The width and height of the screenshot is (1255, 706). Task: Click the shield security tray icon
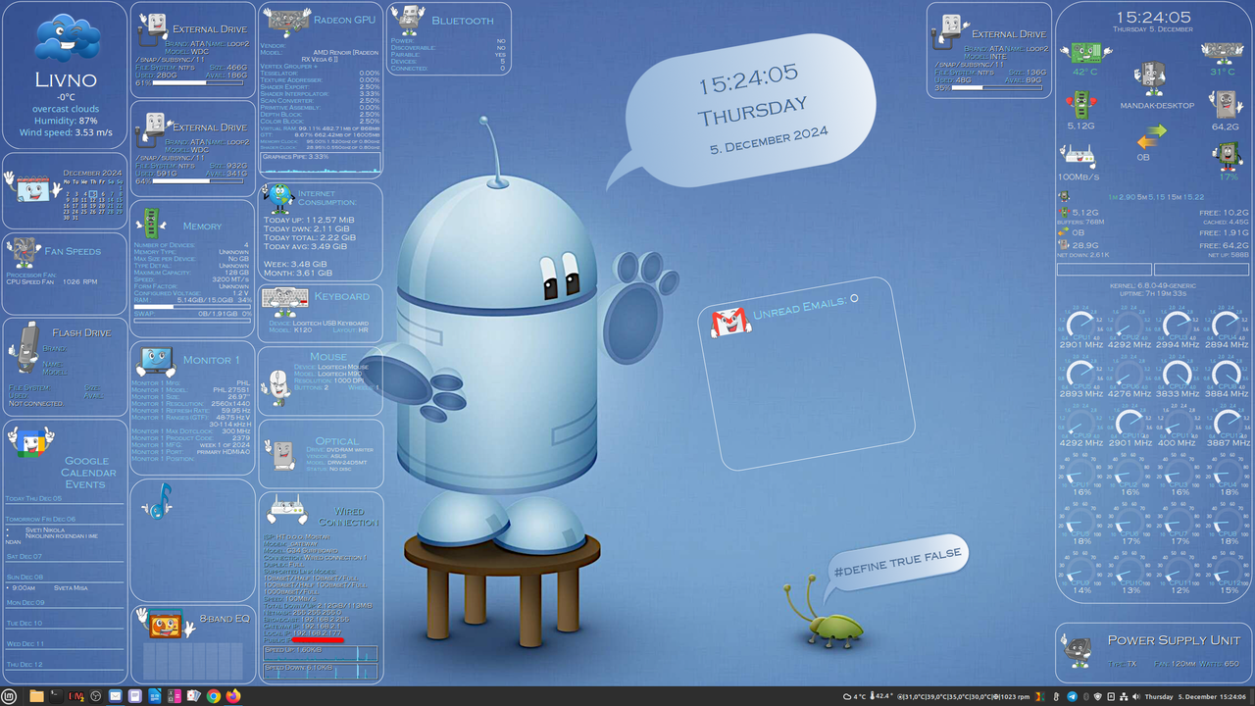[x=1098, y=696]
